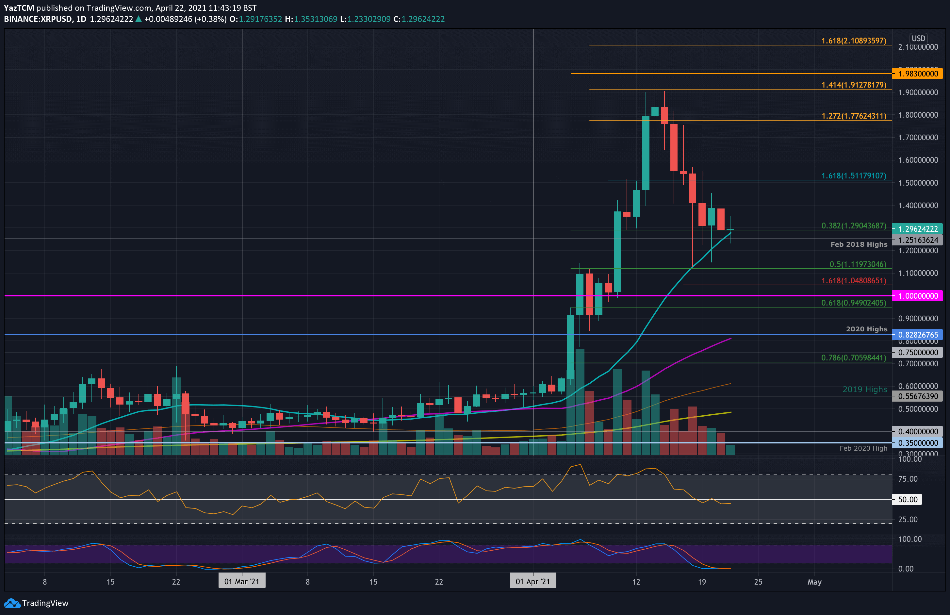Click the green price-up triangle icon
950x615 pixels.
coord(139,19)
